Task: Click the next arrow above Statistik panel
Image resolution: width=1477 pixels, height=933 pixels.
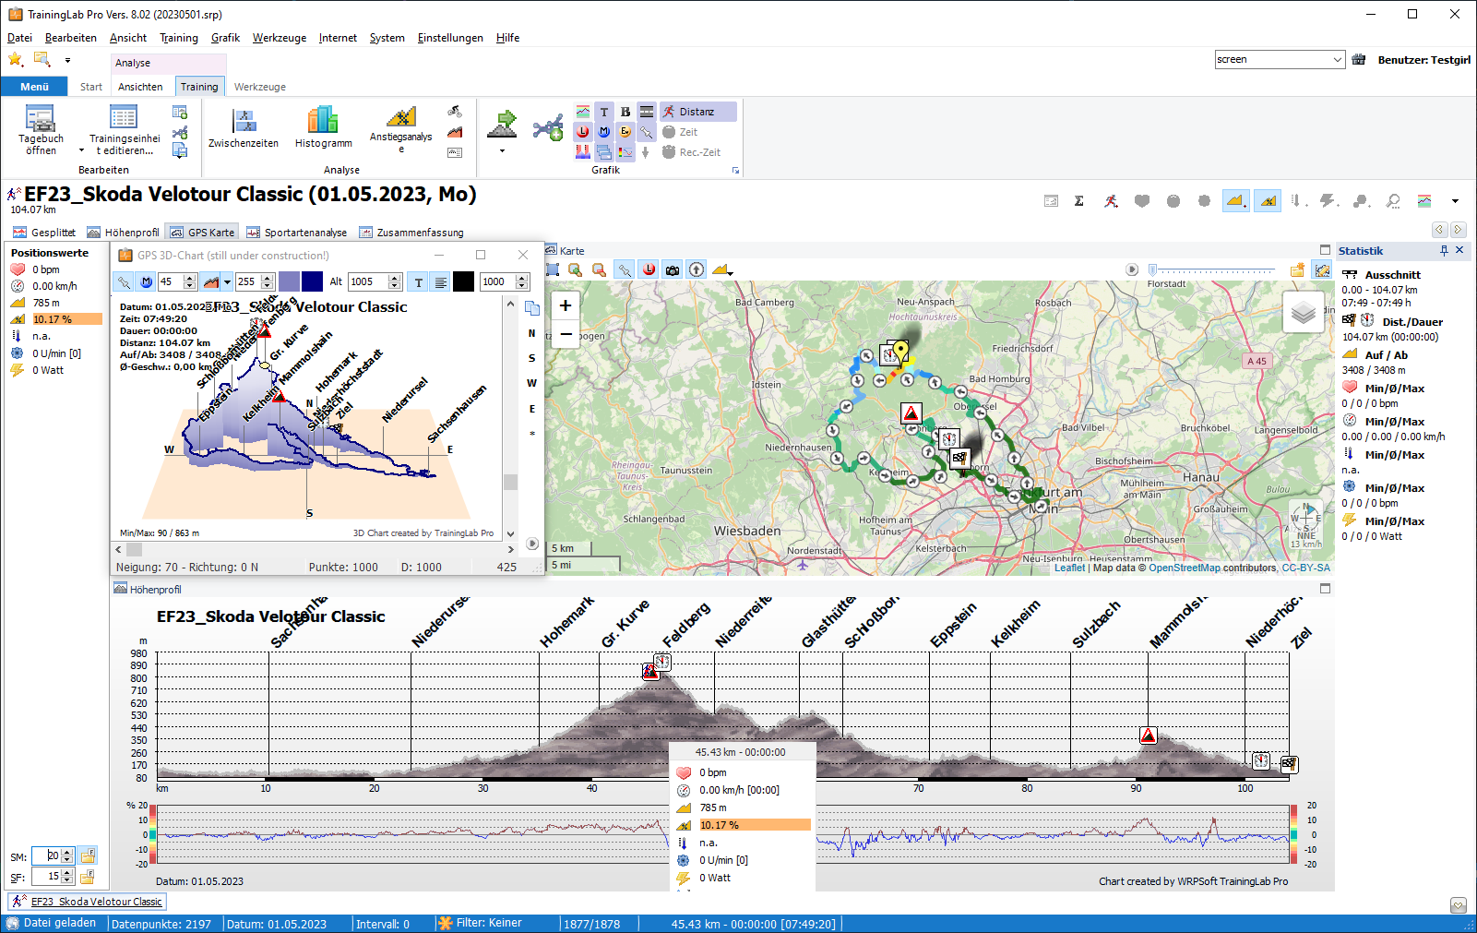Action: click(1458, 230)
